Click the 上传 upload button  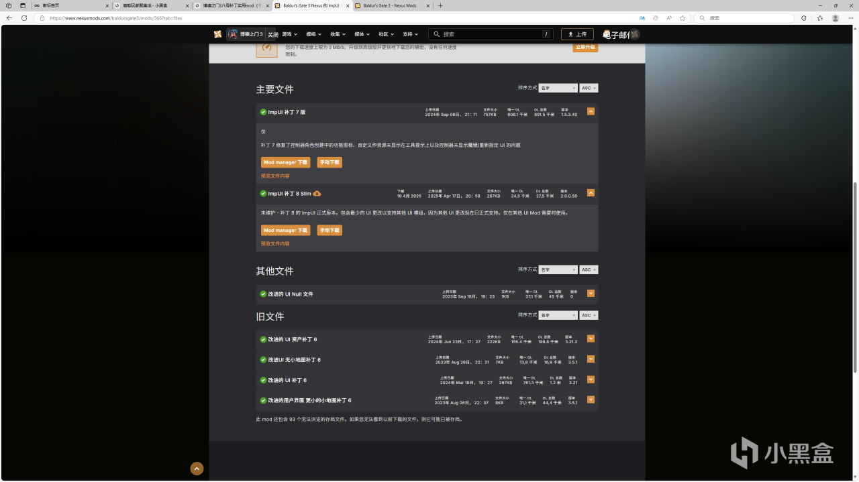[577, 34]
